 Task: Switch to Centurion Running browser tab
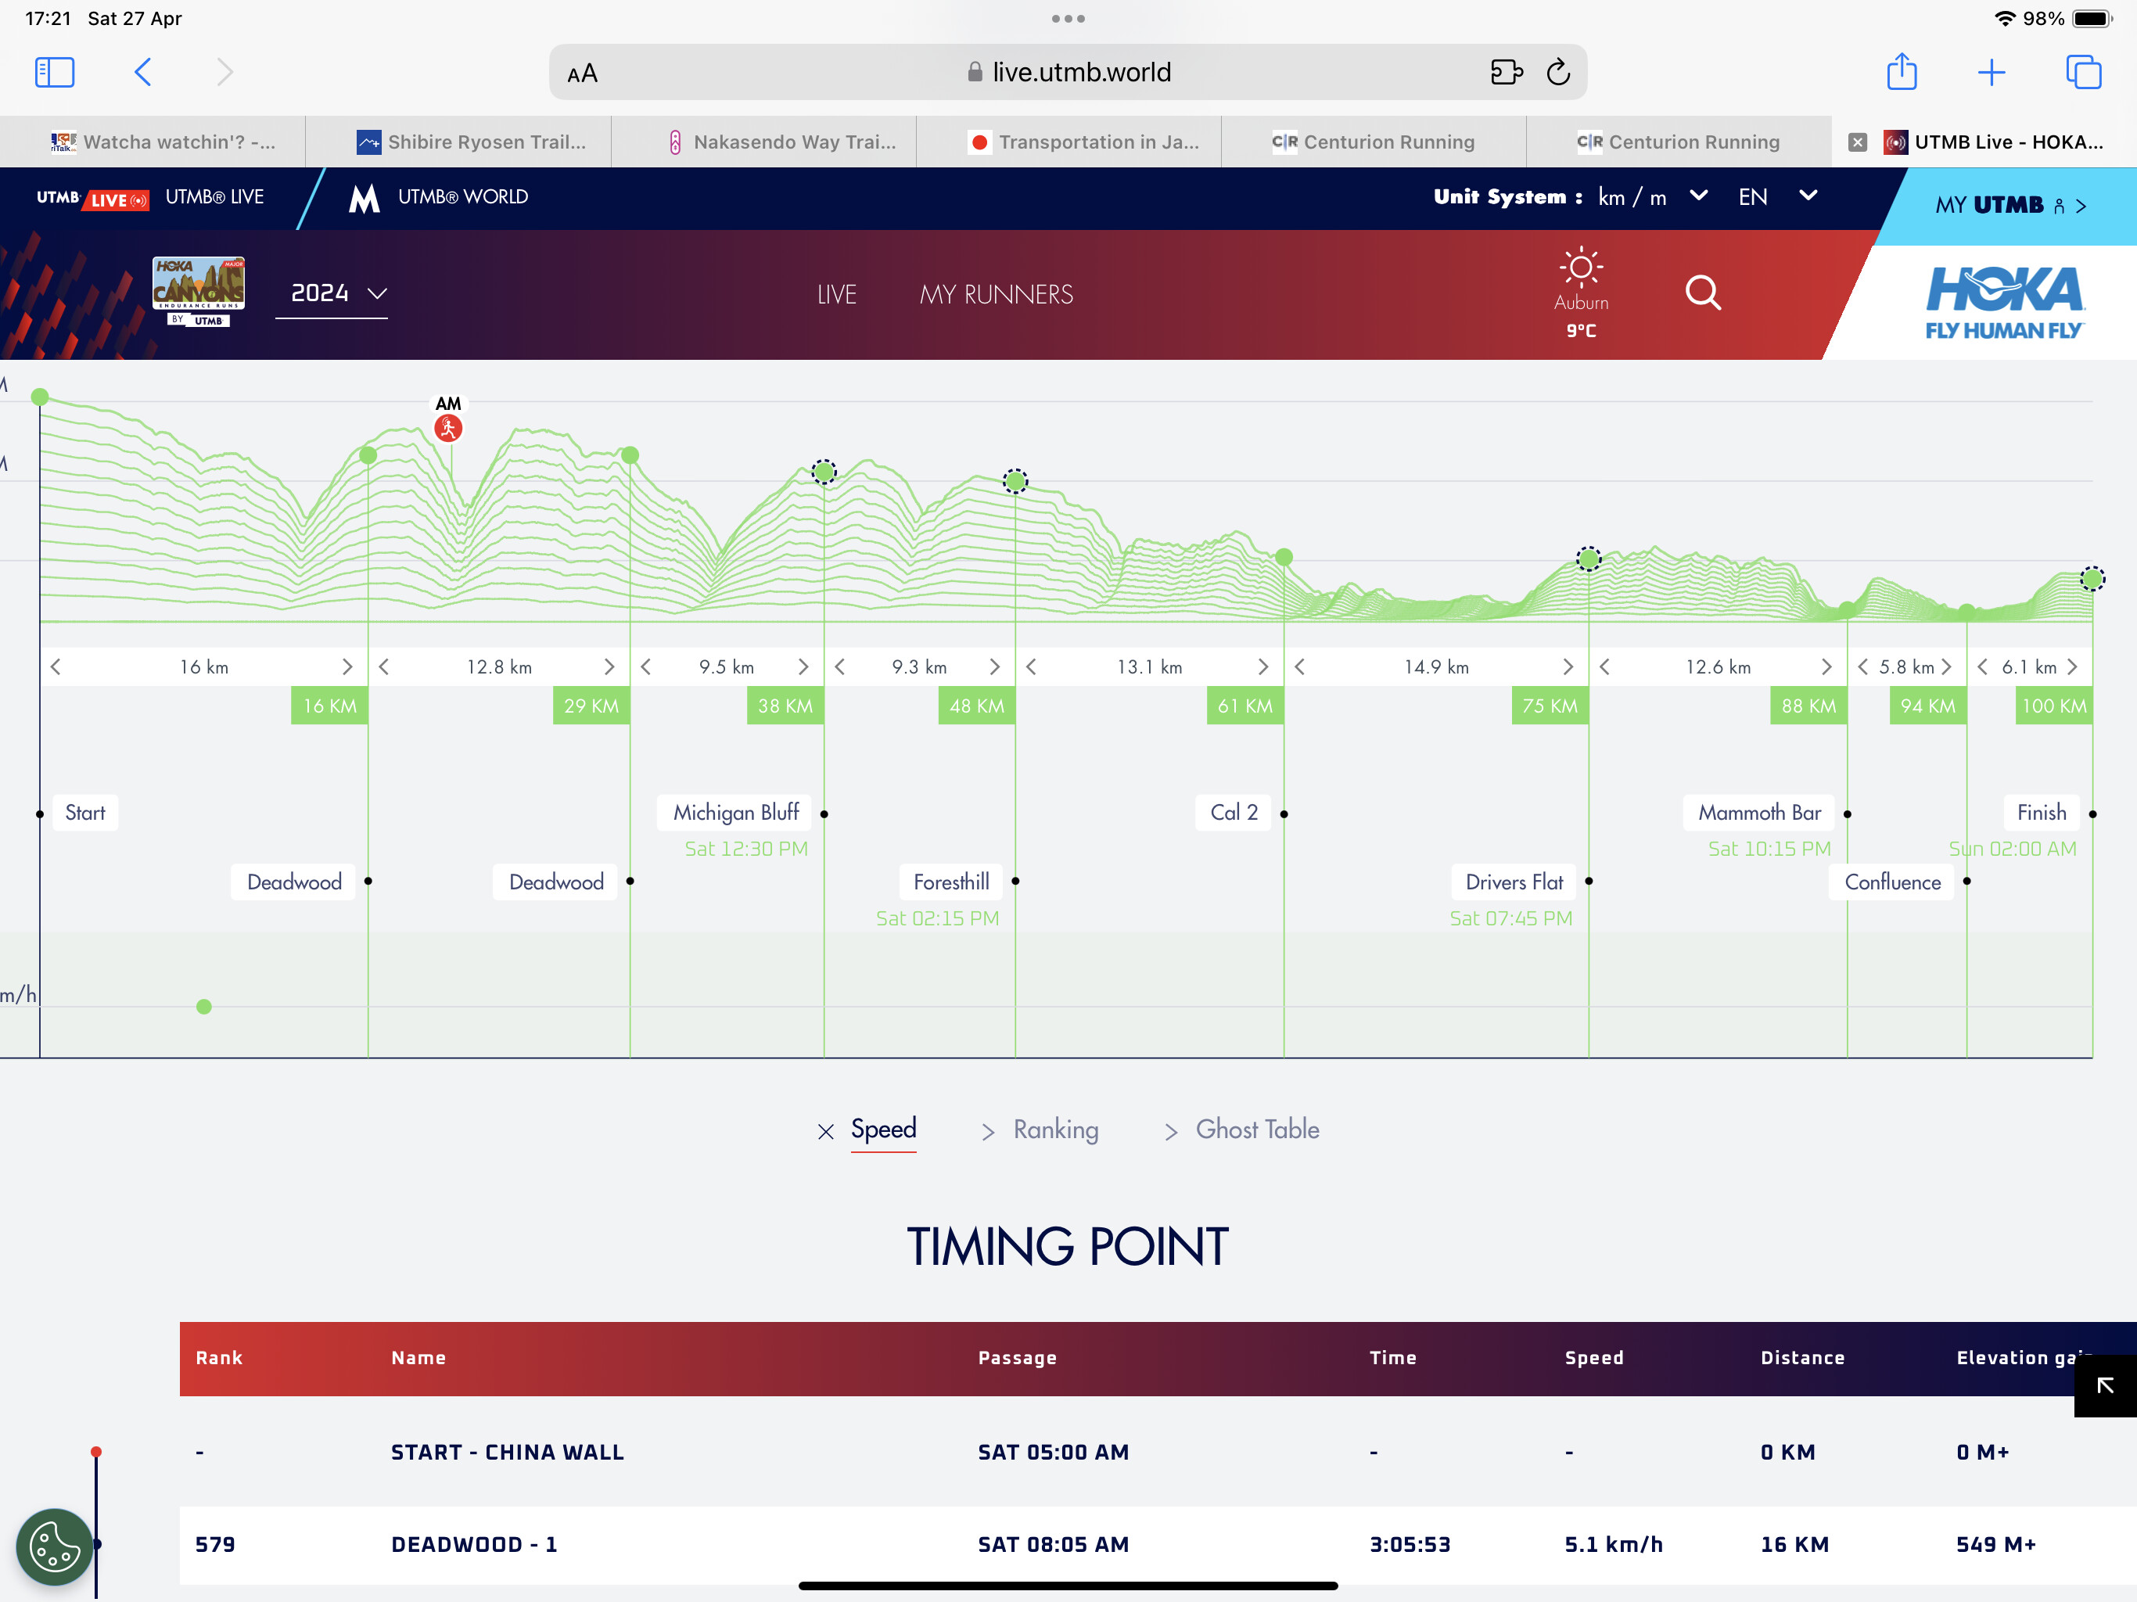tap(1373, 142)
